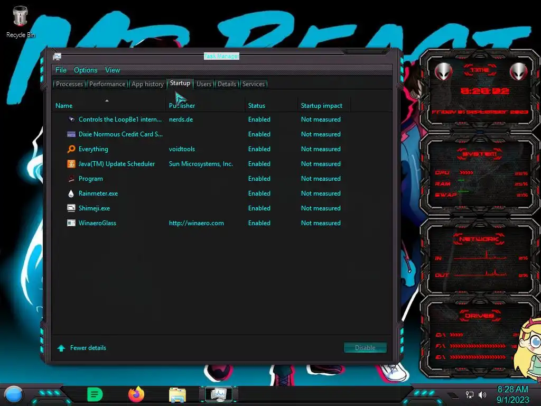Switch to the App history tab
The height and width of the screenshot is (406, 541).
pos(148,84)
